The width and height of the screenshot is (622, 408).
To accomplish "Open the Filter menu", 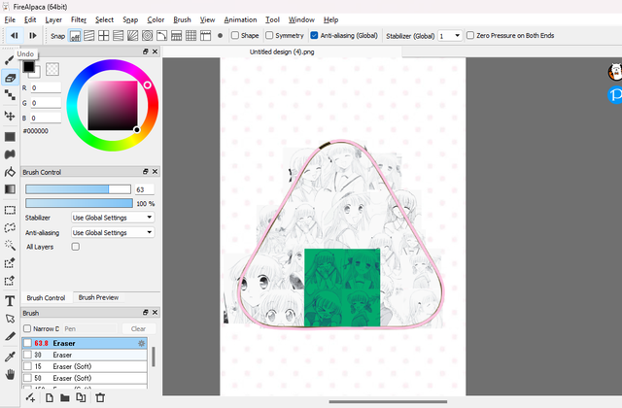I will point(79,19).
